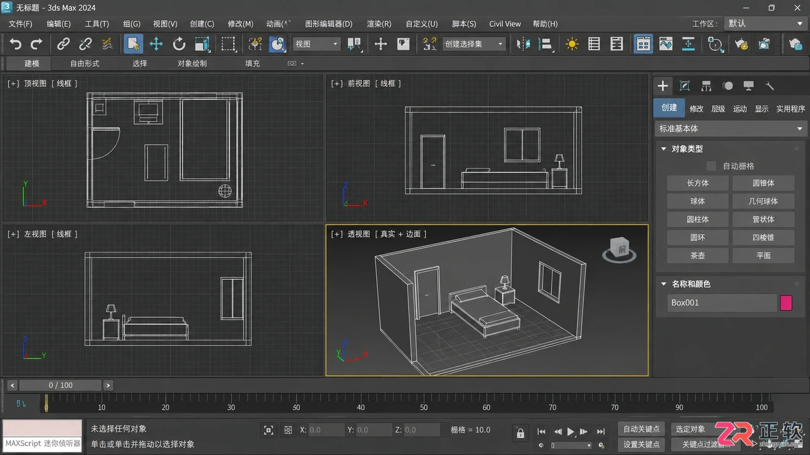The width and height of the screenshot is (810, 455).
Task: Click the pink object color swatch
Action: [786, 303]
